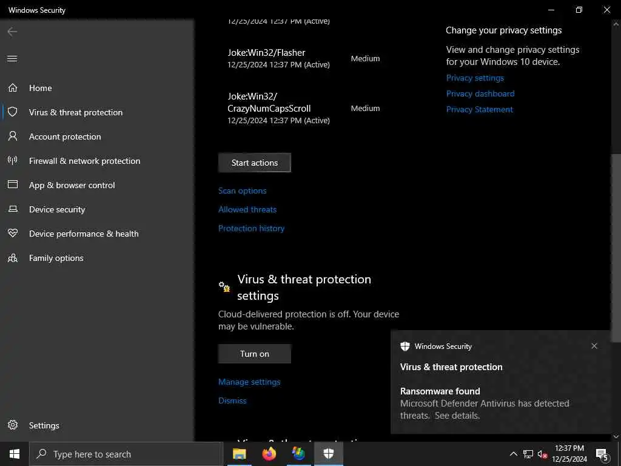Open the Allowed threats link
Screen dimensions: 621x466
247,209
